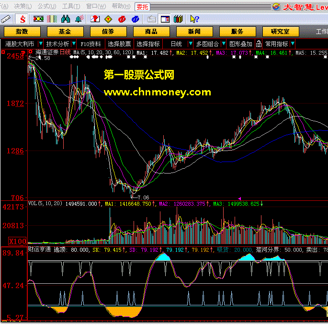Open the 新闻 yellow button
The image size is (328, 325).
(194, 32)
